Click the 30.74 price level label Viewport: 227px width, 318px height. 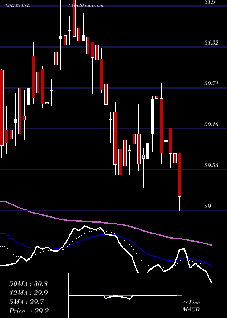(x=212, y=83)
